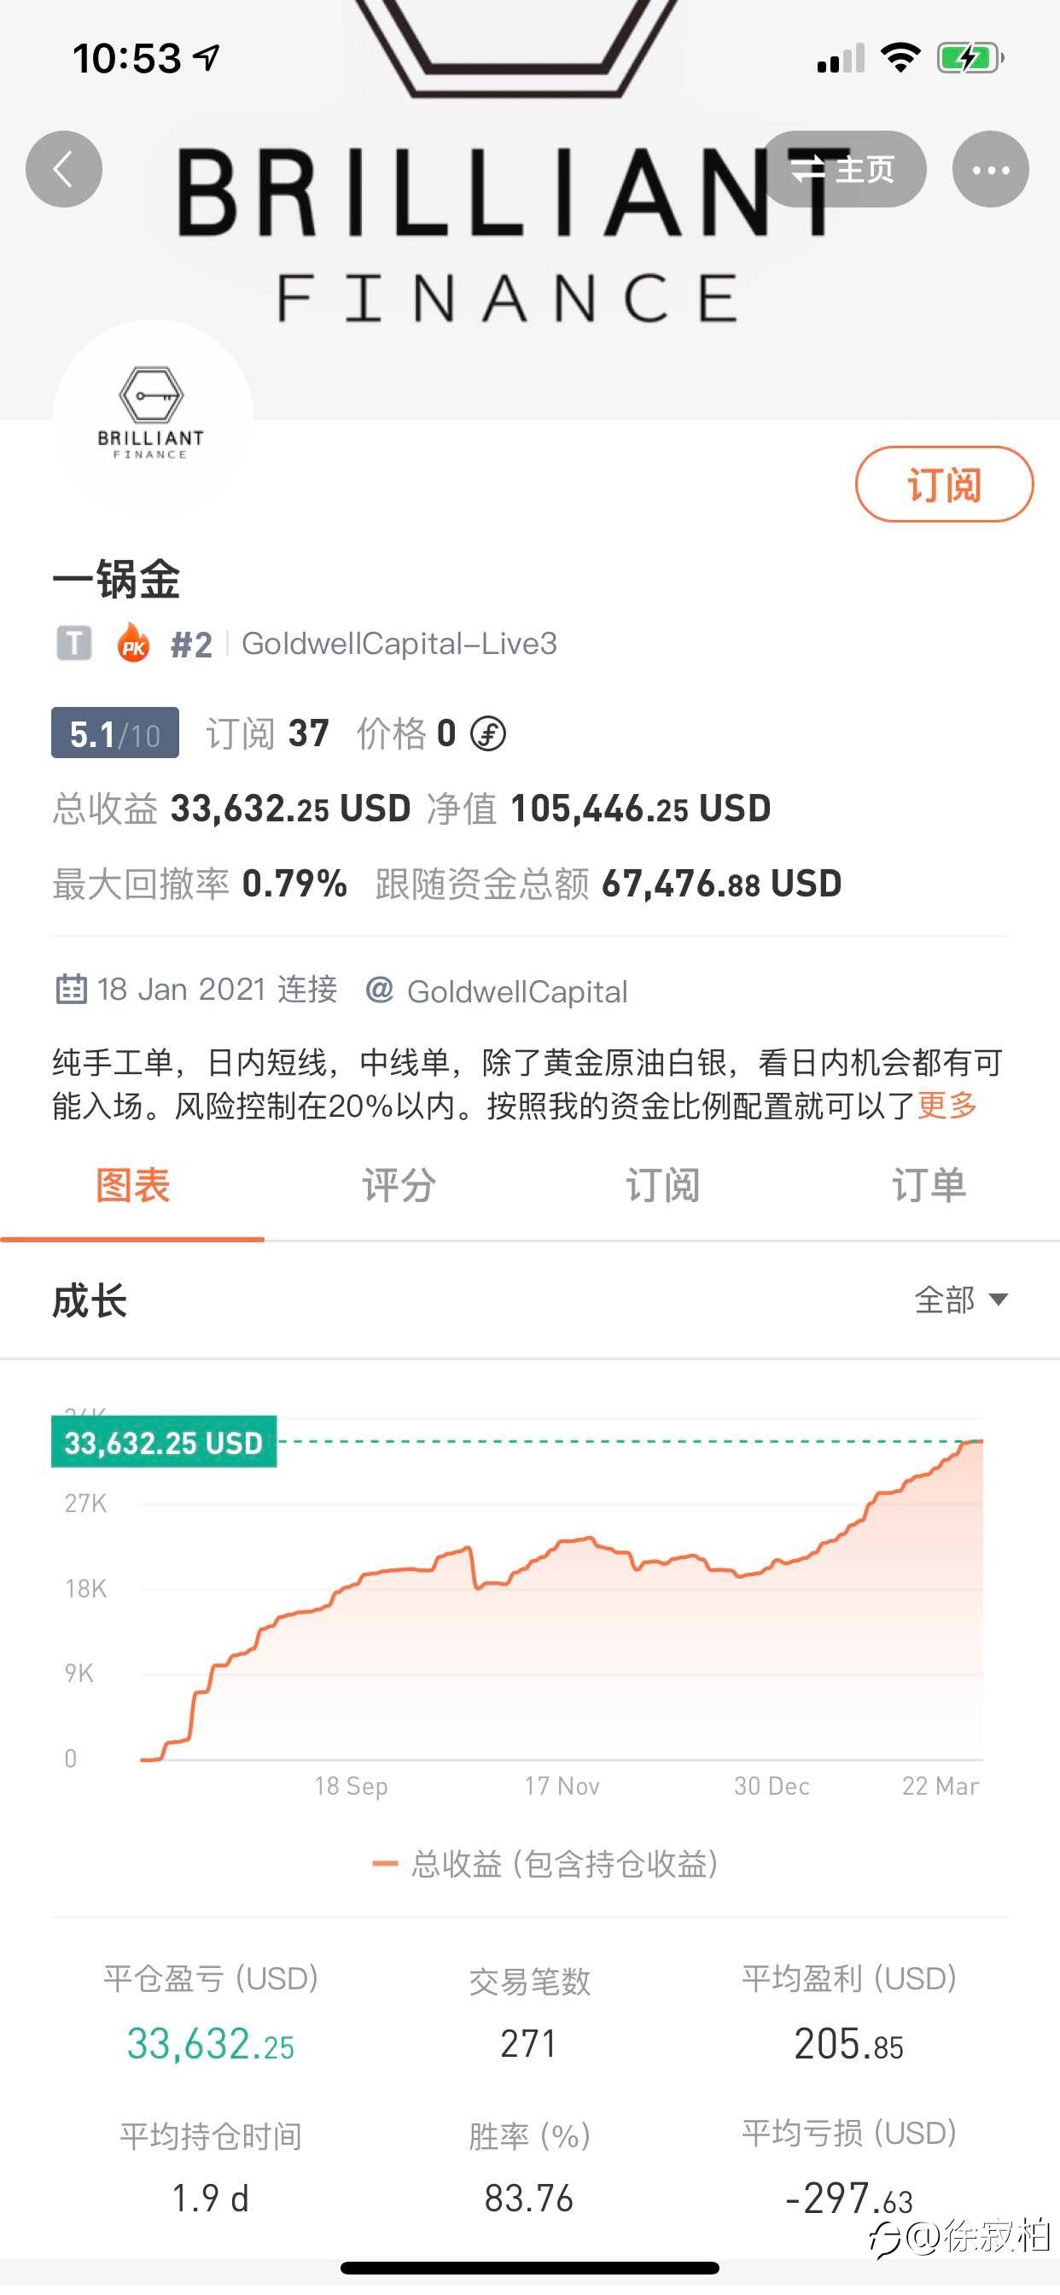
Task: Tap the PK flame badge icon
Action: [134, 643]
